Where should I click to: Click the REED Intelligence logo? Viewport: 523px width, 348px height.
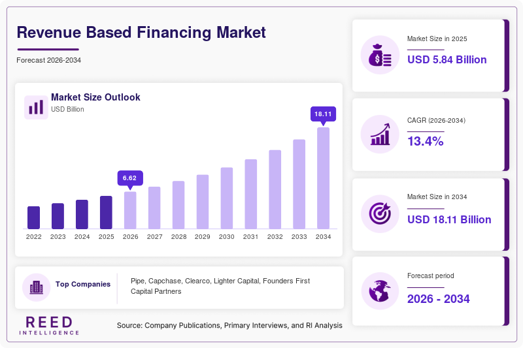(49, 326)
